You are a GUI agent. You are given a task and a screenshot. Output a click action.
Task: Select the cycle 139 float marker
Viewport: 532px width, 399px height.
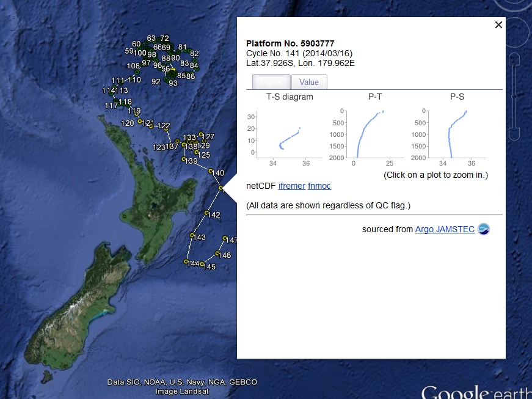pyautogui.click(x=184, y=159)
